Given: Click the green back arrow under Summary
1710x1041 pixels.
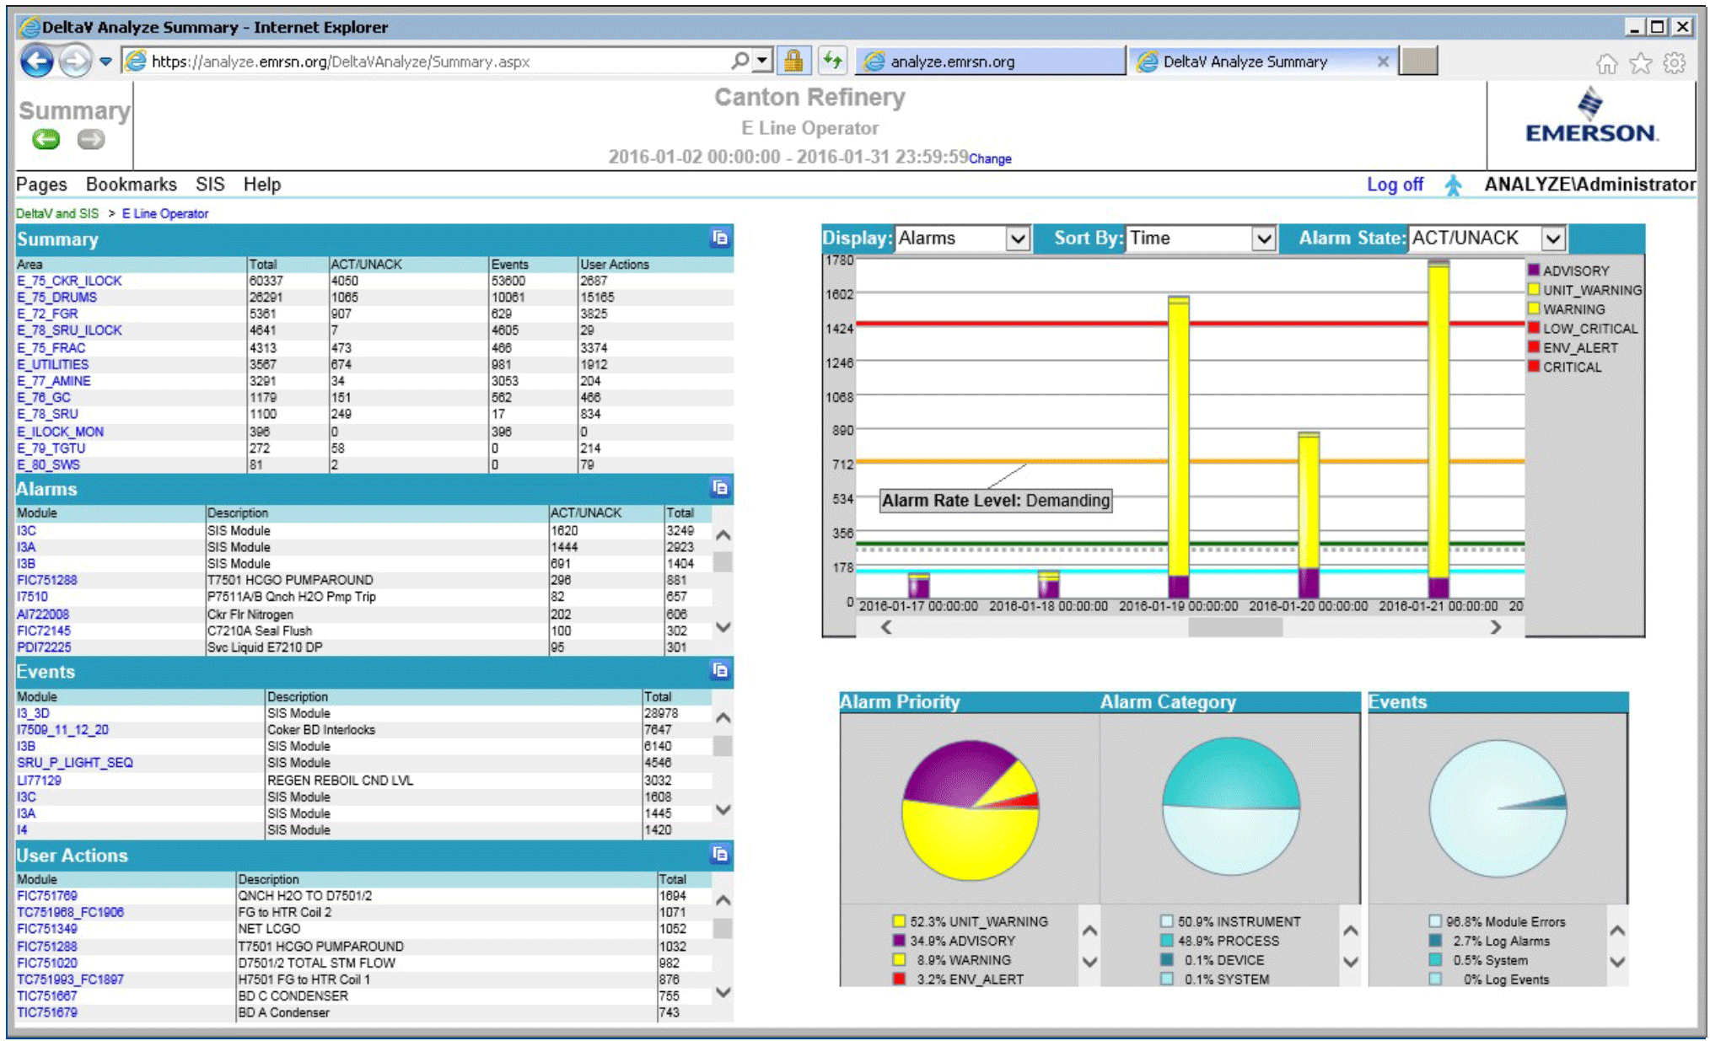Looking at the screenshot, I should 48,140.
